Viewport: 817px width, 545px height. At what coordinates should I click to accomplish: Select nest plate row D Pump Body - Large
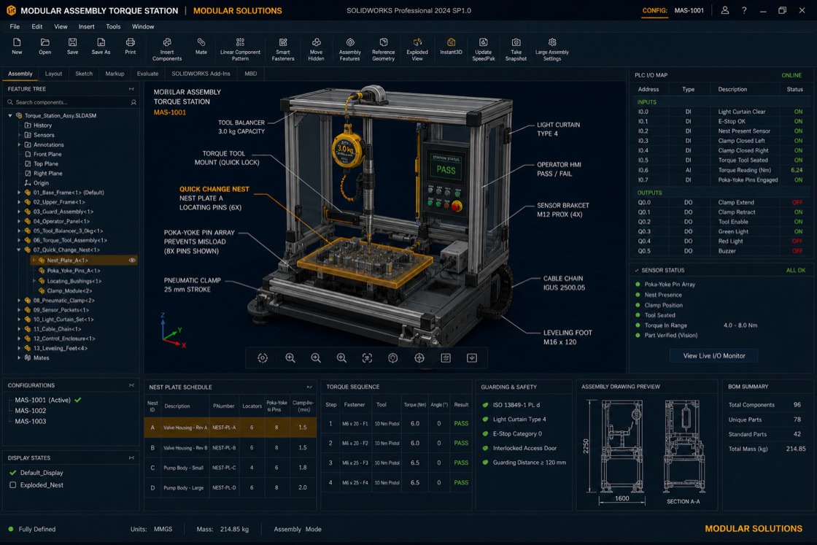click(x=231, y=487)
